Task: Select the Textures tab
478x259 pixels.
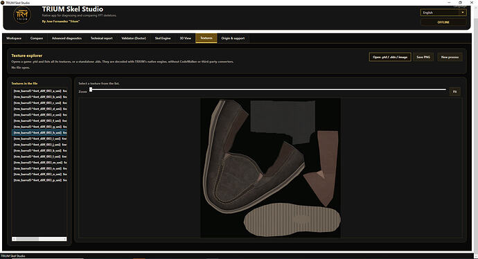Action: pos(206,38)
